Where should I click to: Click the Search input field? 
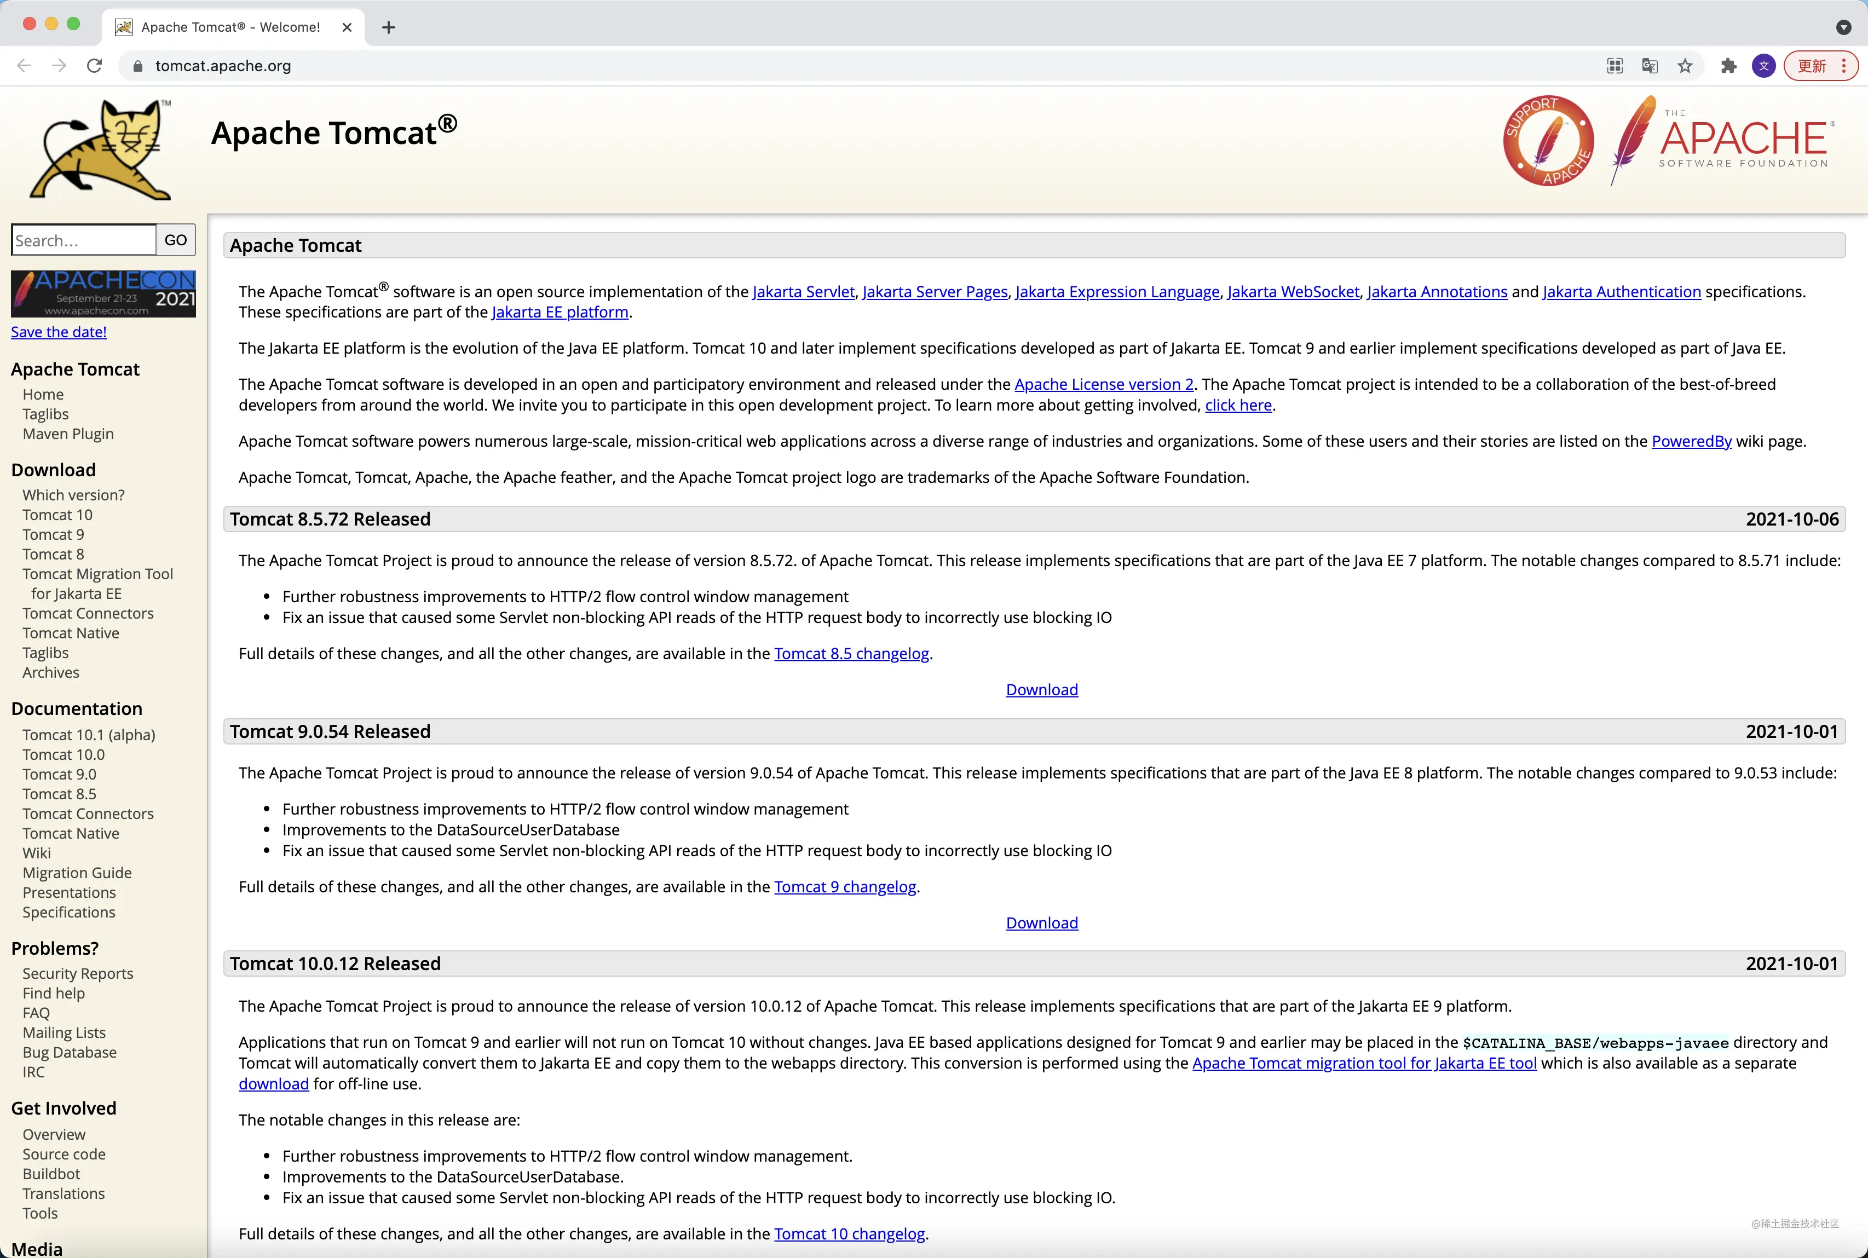tap(83, 240)
